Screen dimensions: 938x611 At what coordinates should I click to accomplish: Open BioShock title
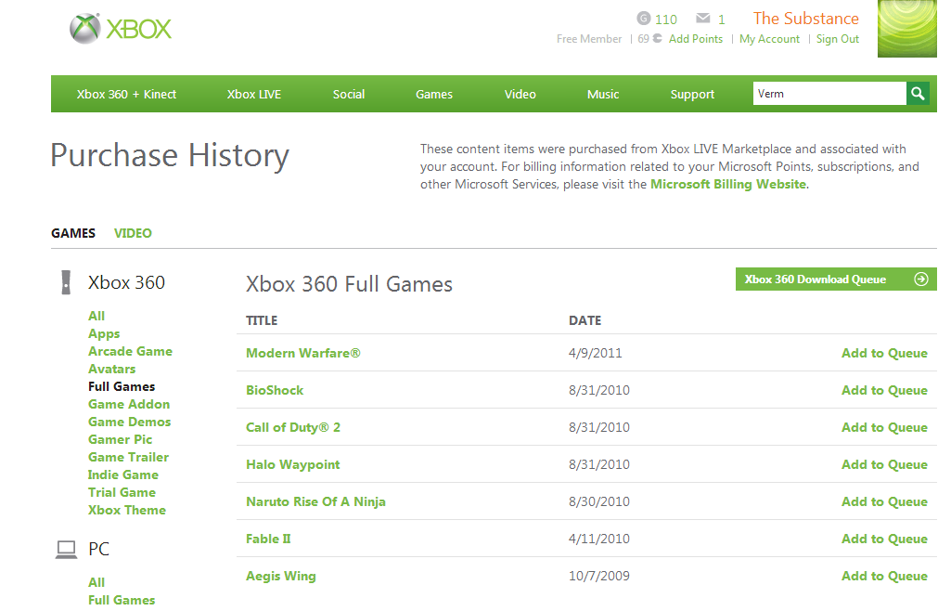[x=275, y=390]
